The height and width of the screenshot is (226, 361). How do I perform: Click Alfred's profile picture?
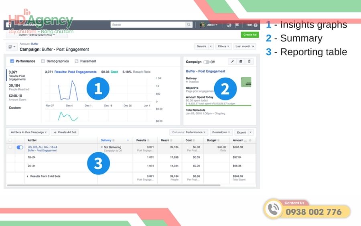pos(203,25)
